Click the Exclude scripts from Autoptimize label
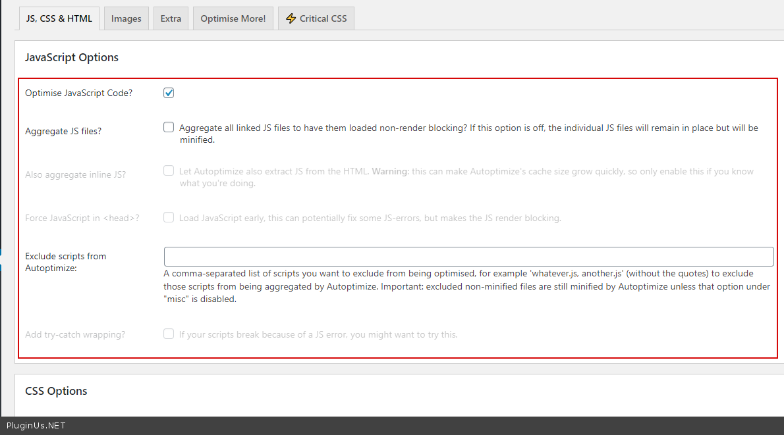Viewport: 784px width, 435px height. pyautogui.click(x=65, y=262)
